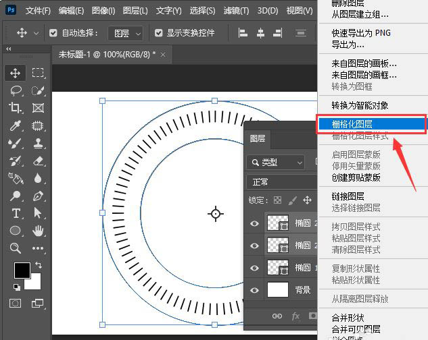Select the Eraser tool

point(38,161)
